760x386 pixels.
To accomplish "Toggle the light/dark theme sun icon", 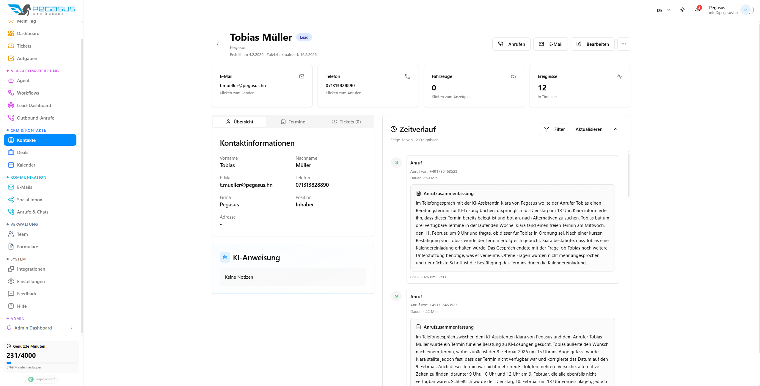I will pyautogui.click(x=682, y=10).
